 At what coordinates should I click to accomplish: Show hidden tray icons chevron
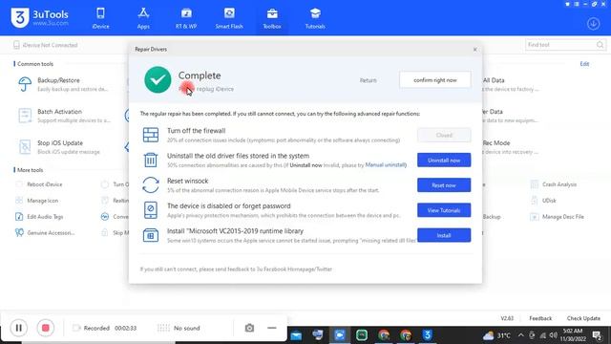(521, 335)
